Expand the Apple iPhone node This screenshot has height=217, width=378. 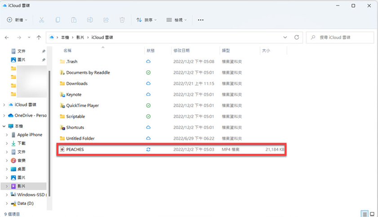[x=7, y=135]
